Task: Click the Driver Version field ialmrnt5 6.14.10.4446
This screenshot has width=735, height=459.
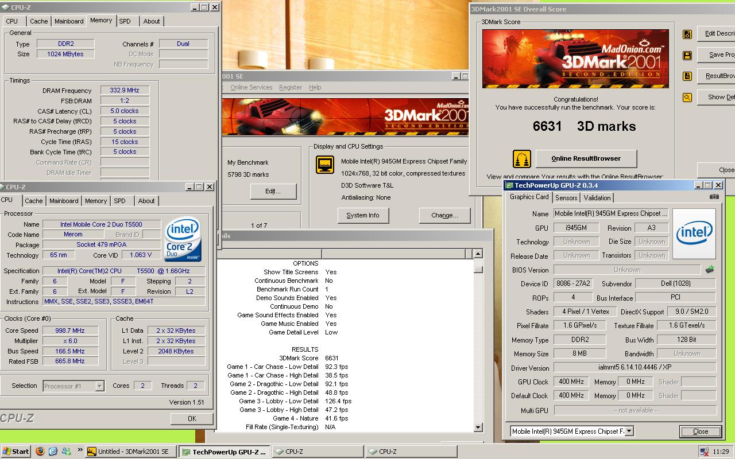Action: coord(635,368)
